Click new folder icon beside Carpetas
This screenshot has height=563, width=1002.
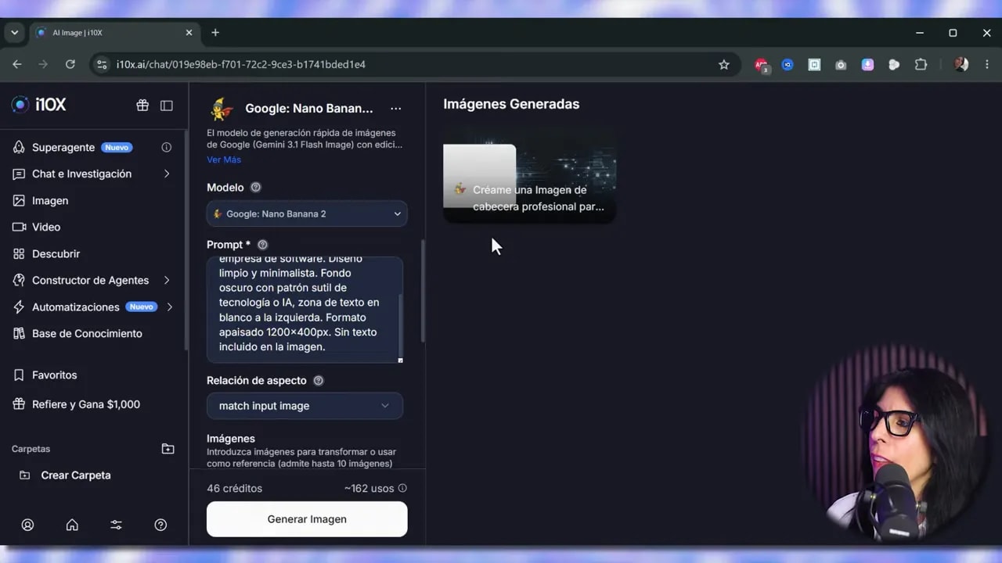pyautogui.click(x=168, y=449)
